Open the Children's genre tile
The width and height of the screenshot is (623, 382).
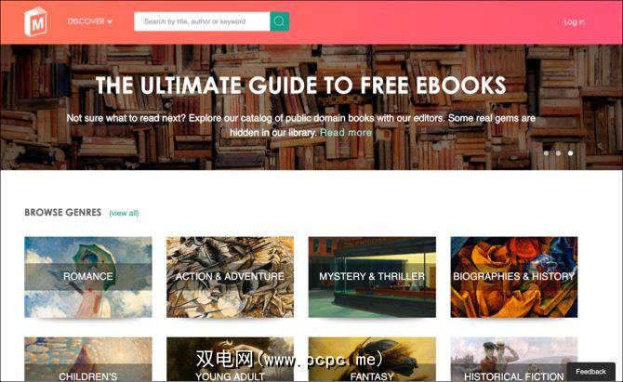click(87, 360)
